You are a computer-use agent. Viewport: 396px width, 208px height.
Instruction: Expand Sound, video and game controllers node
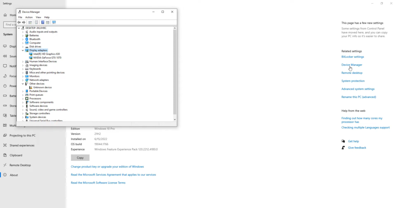coord(23,110)
